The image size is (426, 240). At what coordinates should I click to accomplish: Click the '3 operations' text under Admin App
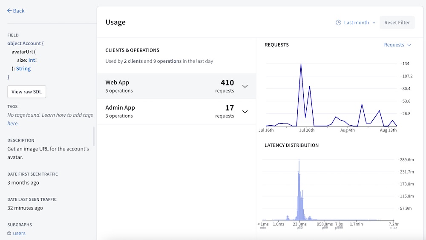[x=119, y=116]
